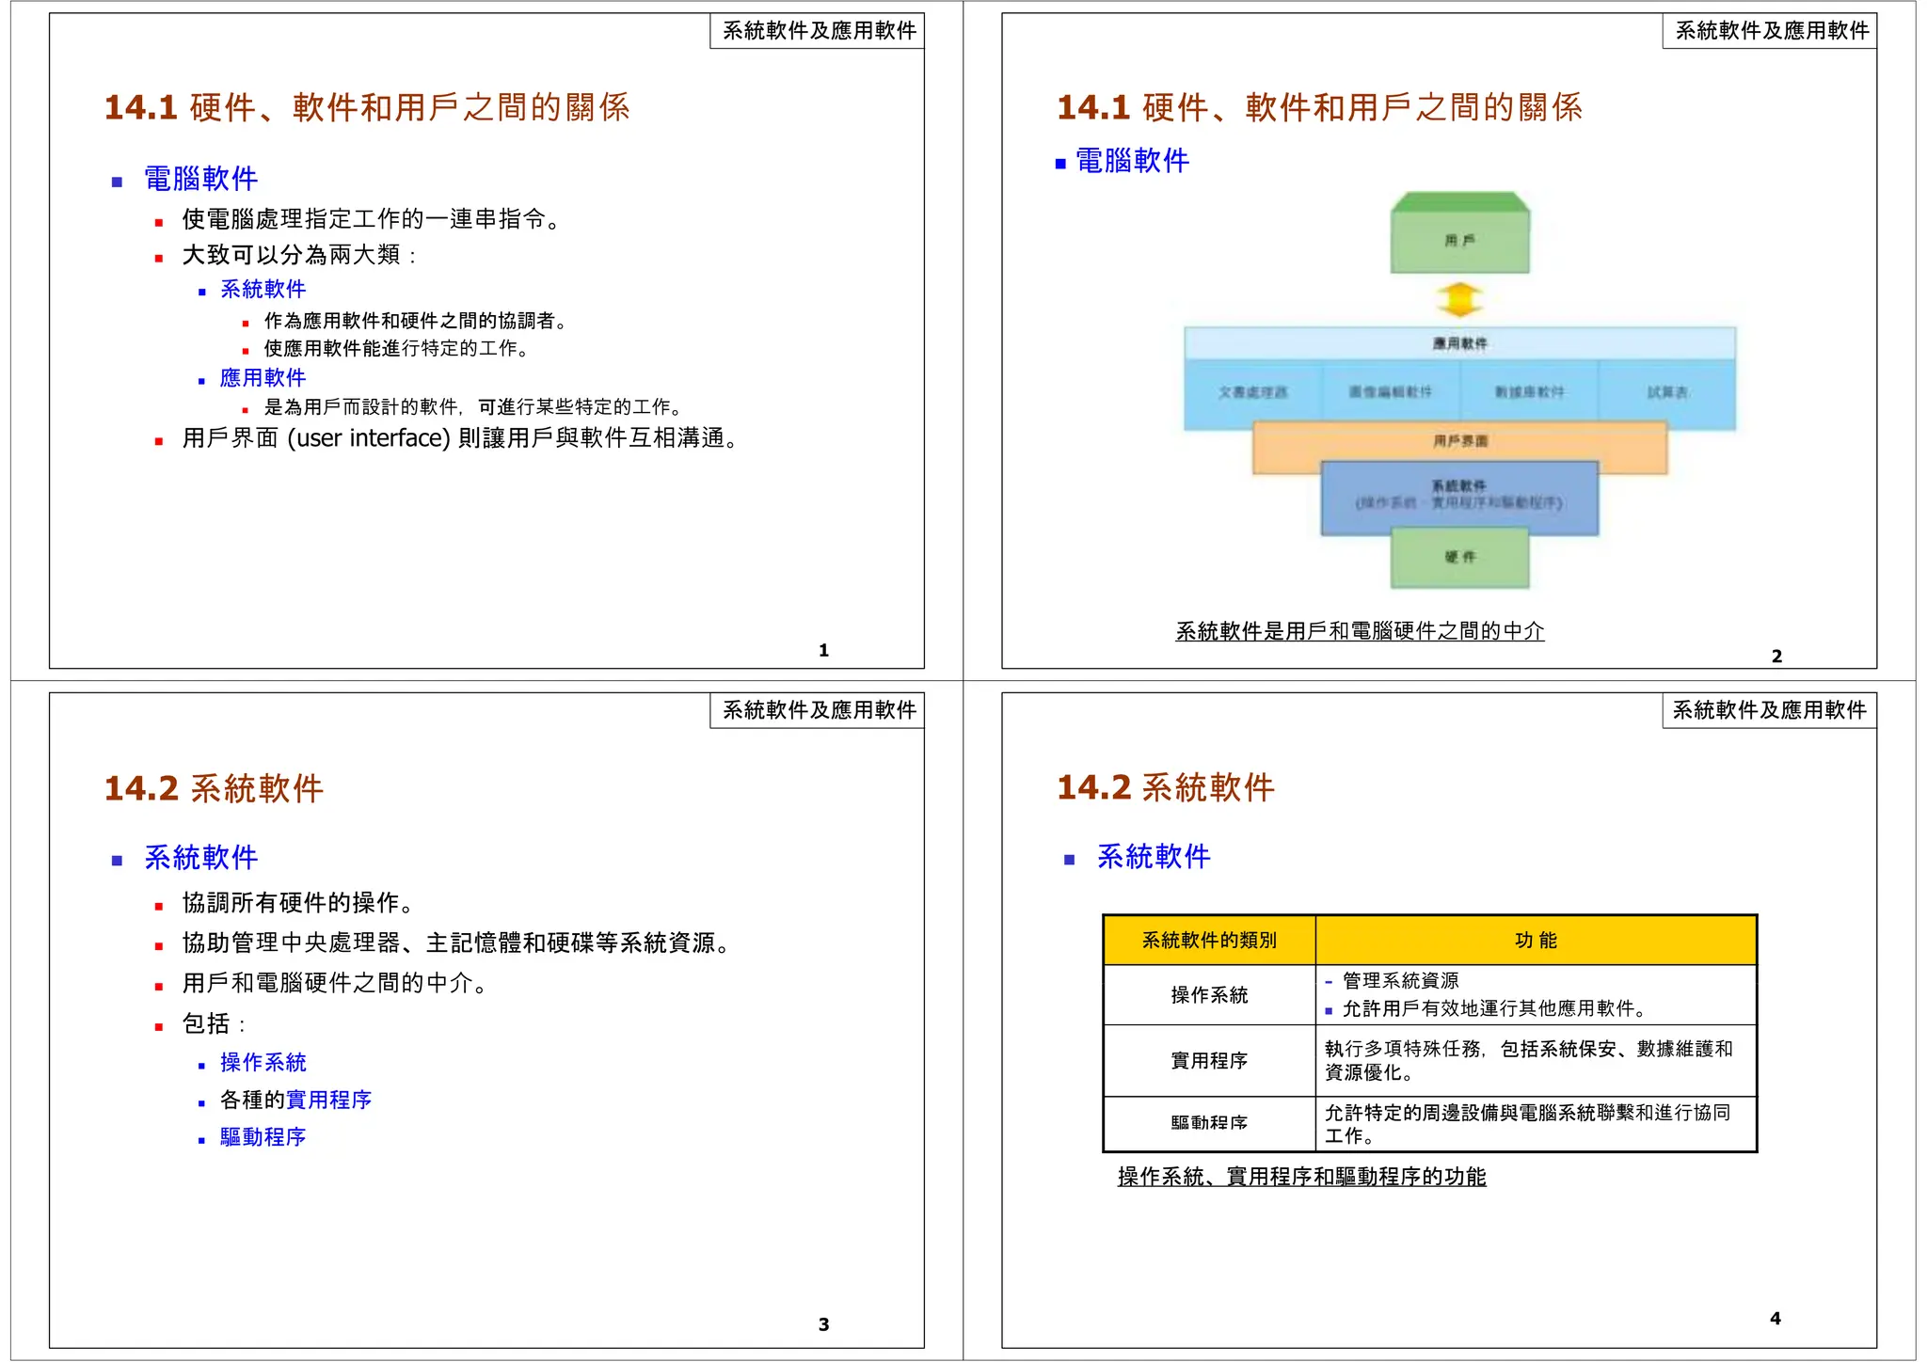The width and height of the screenshot is (1927, 1362).
Task: Click the yellow double-headed arrow in diagram
Action: pos(1459,300)
